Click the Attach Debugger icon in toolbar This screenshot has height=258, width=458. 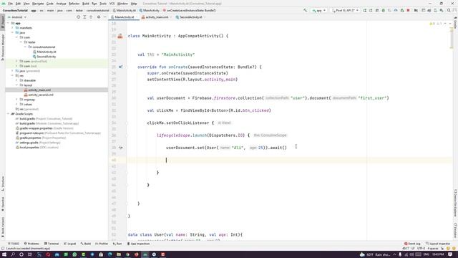[402, 10]
